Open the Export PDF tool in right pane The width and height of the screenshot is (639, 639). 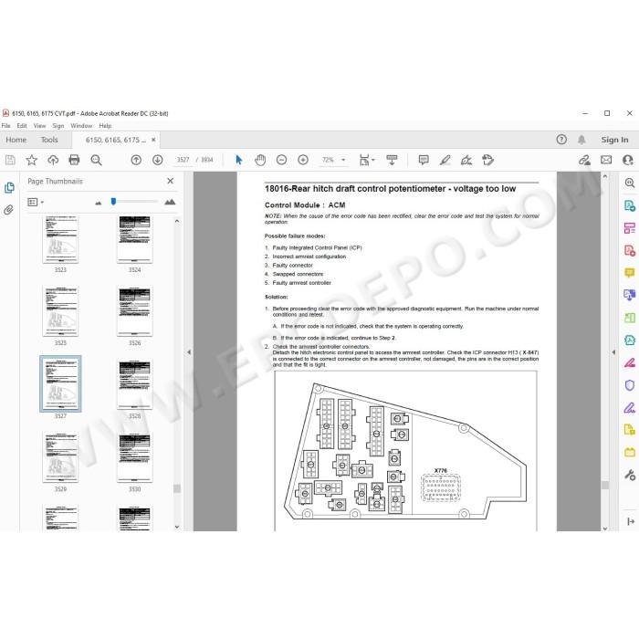(x=630, y=205)
